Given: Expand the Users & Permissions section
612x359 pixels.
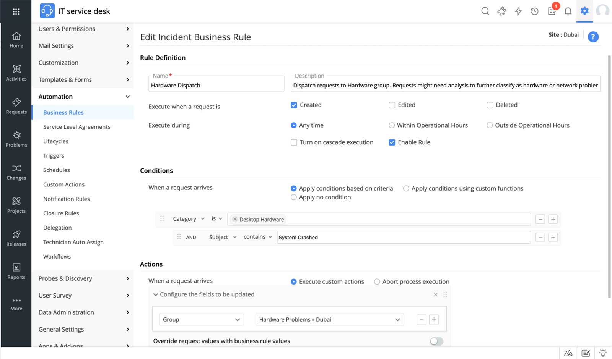Looking at the screenshot, I should click(83, 29).
